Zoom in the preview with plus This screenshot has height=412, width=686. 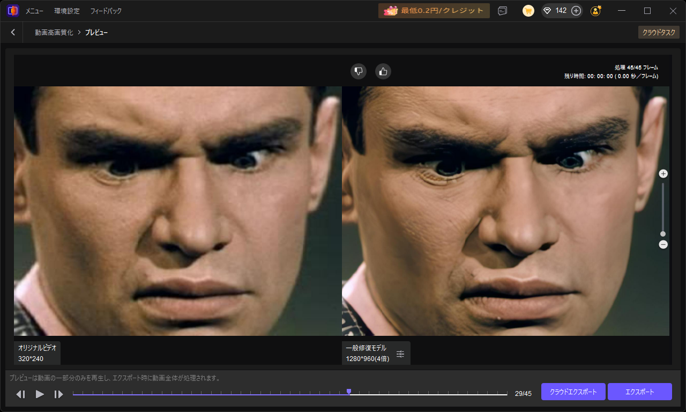pos(663,174)
